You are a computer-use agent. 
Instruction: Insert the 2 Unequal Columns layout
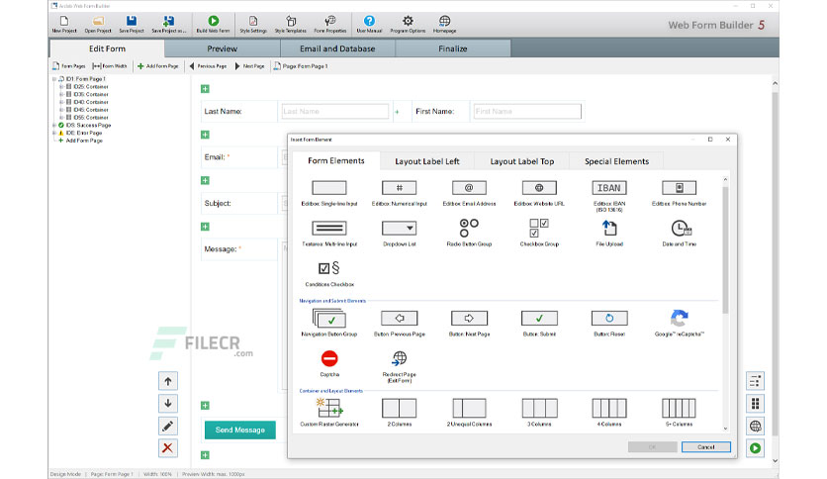point(469,413)
